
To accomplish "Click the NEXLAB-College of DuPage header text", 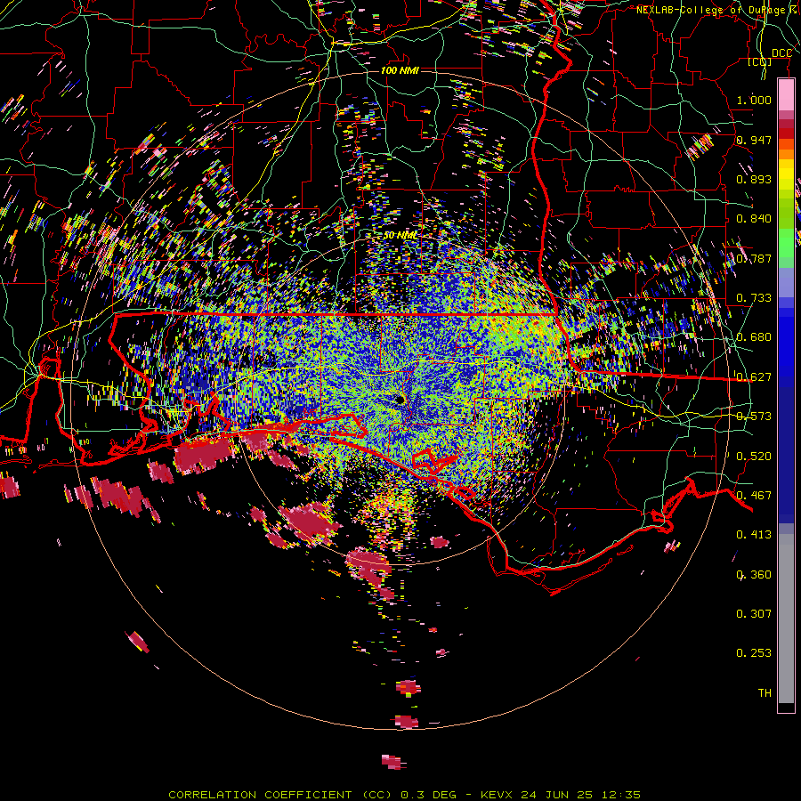I will 717,10.
